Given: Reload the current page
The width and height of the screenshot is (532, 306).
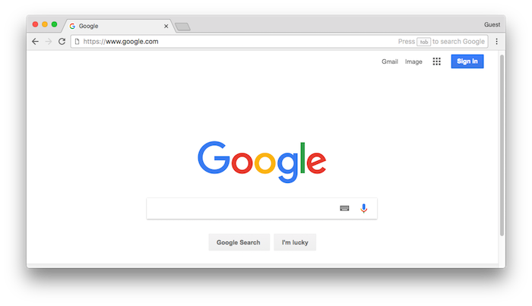Looking at the screenshot, I should [62, 41].
